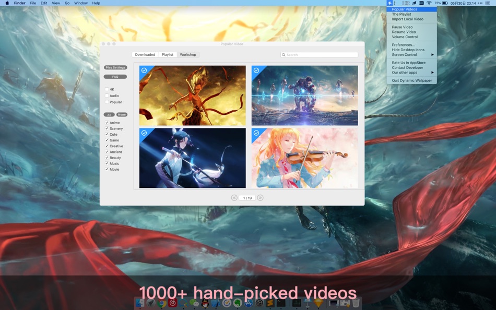496x310 pixels.
Task: Switch to the Playlist tab
Action: tap(168, 54)
